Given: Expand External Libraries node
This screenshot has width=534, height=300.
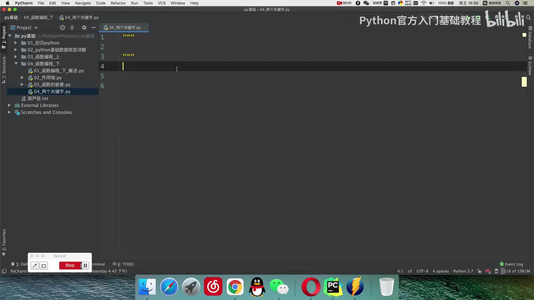Looking at the screenshot, I should pos(9,105).
